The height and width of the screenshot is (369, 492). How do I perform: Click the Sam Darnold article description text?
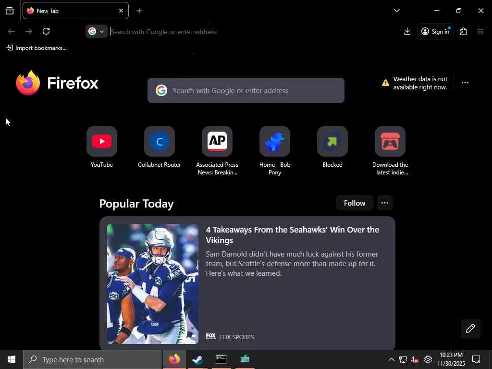pyautogui.click(x=292, y=264)
